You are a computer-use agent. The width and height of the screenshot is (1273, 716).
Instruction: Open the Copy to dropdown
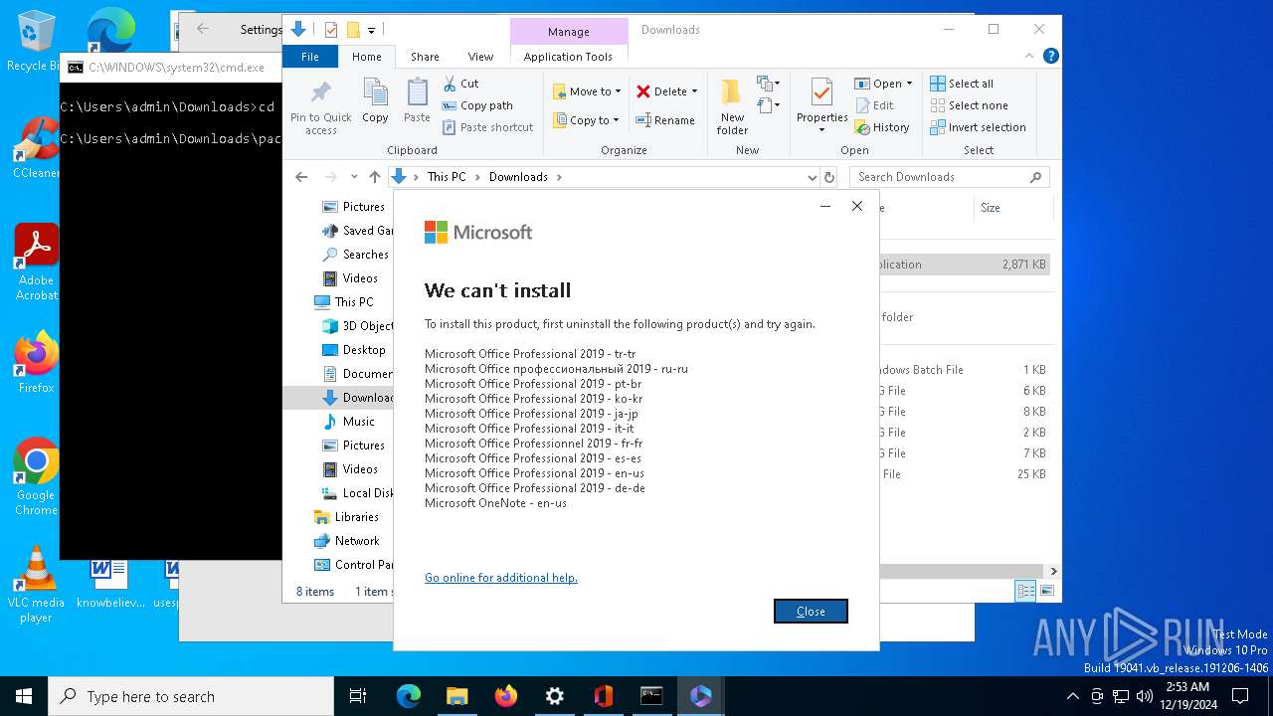pyautogui.click(x=586, y=120)
